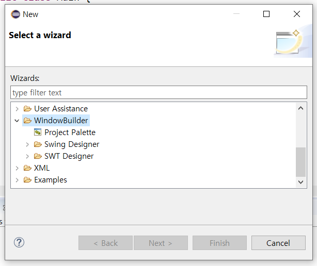The height and width of the screenshot is (266, 317).
Task: Click the WindowBuilder folder icon
Action: click(x=27, y=121)
